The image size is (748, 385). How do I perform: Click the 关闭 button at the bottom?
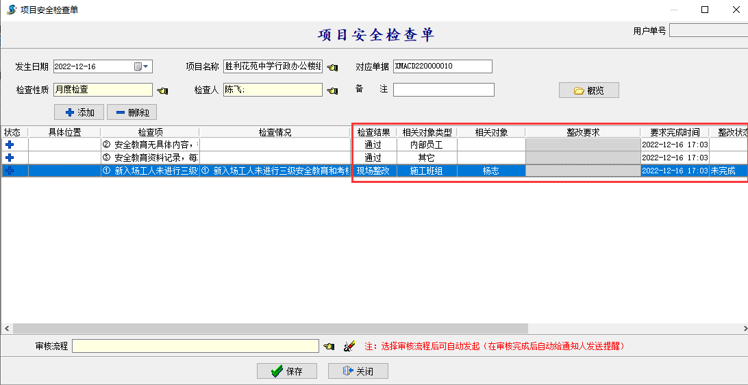click(358, 371)
